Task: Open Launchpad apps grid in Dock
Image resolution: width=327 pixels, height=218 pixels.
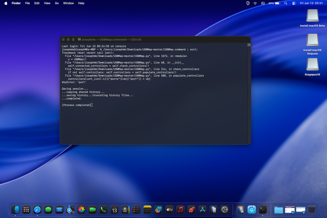Action: click(26, 210)
